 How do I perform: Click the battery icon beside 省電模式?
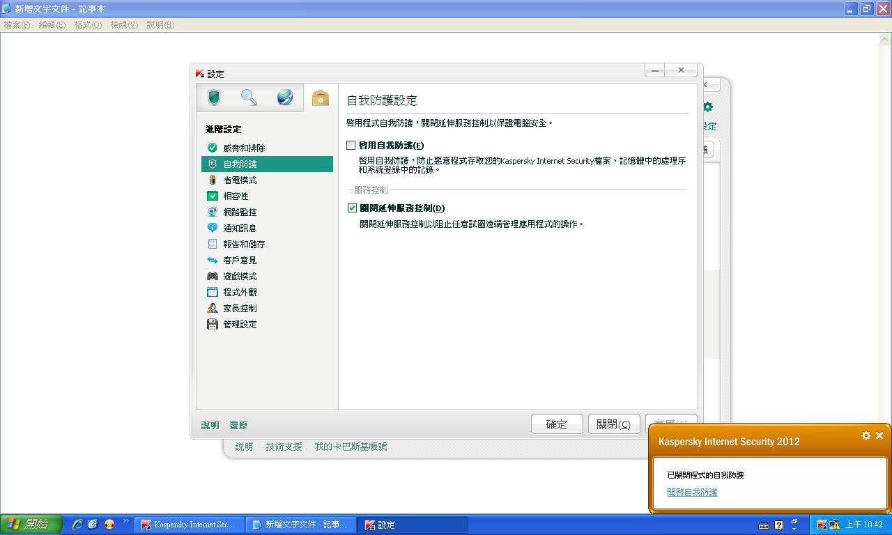point(213,180)
